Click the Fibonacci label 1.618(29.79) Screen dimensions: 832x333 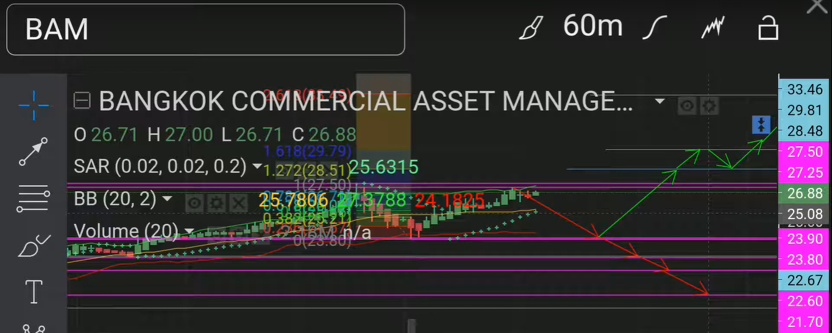coord(307,151)
